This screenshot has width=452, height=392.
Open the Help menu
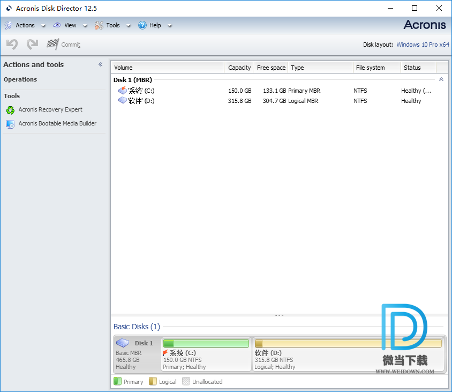155,25
